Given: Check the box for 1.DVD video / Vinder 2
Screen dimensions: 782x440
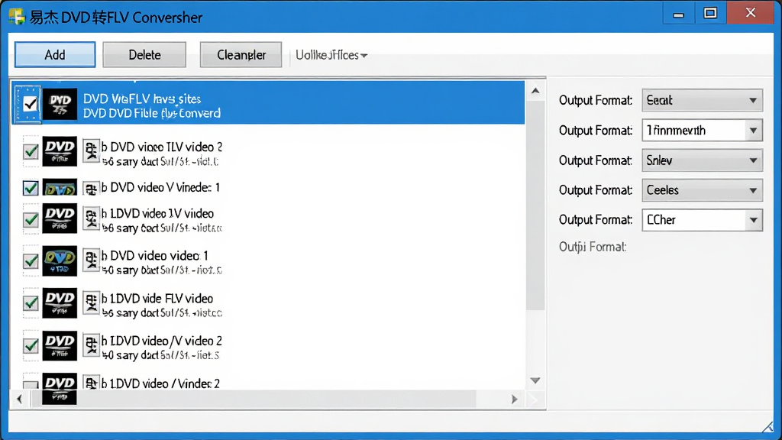Looking at the screenshot, I should pos(31,385).
